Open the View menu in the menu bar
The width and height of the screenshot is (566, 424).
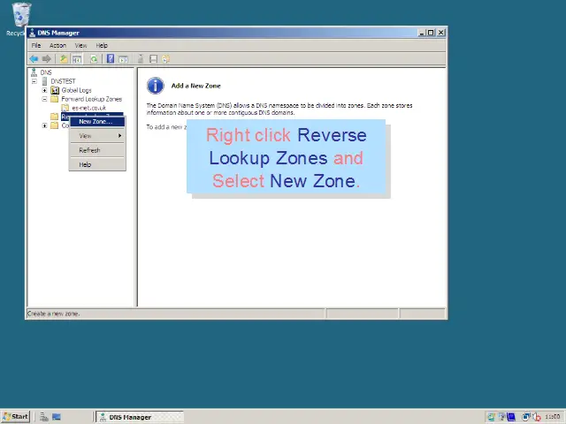[x=80, y=45]
